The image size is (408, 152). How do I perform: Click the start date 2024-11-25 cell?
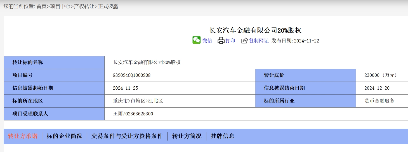(180, 88)
